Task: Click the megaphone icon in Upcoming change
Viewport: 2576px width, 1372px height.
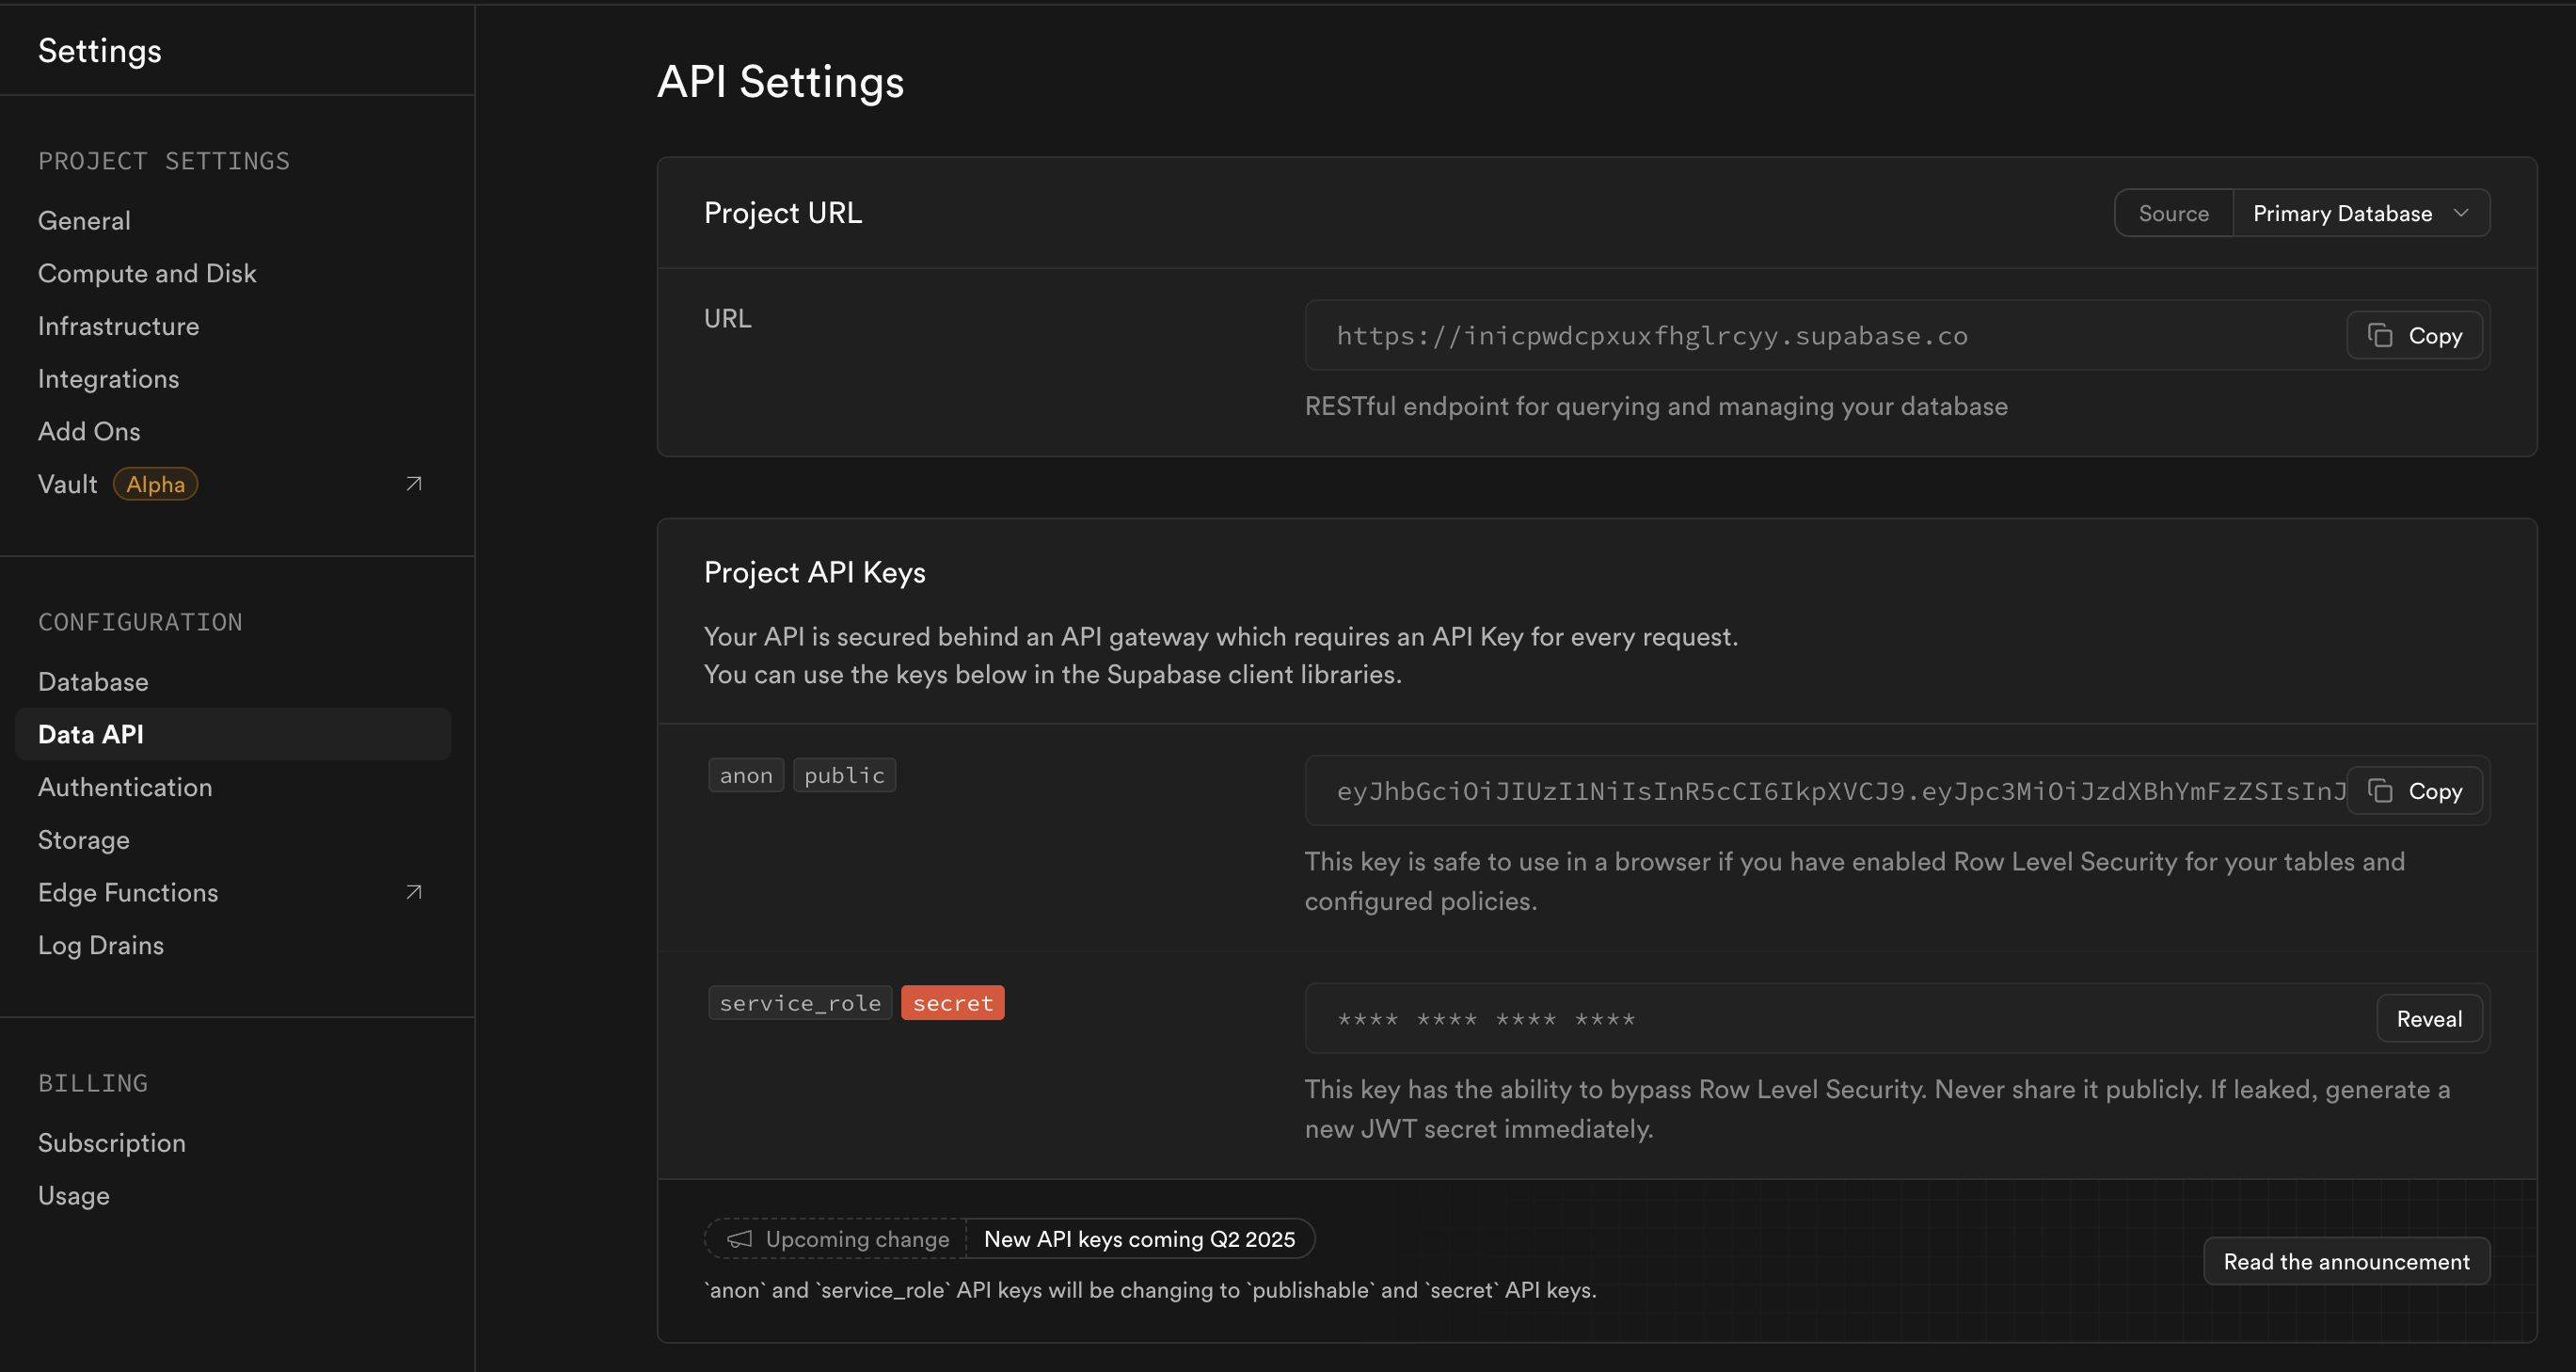Action: 739,1239
